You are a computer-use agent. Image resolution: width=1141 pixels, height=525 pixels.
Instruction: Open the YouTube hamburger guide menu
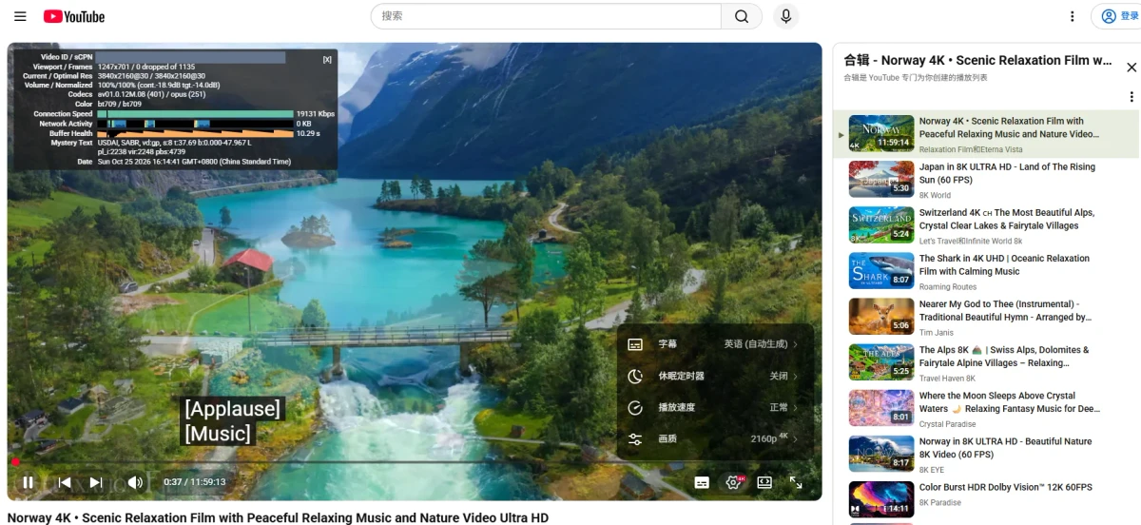20,16
